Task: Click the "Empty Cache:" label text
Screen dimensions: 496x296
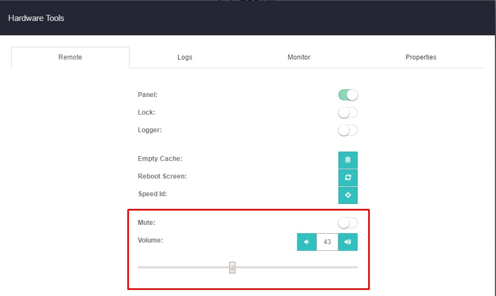Action: coord(160,159)
